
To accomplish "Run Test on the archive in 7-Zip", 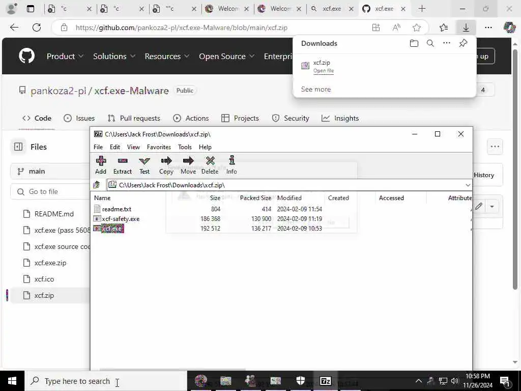I will (144, 165).
